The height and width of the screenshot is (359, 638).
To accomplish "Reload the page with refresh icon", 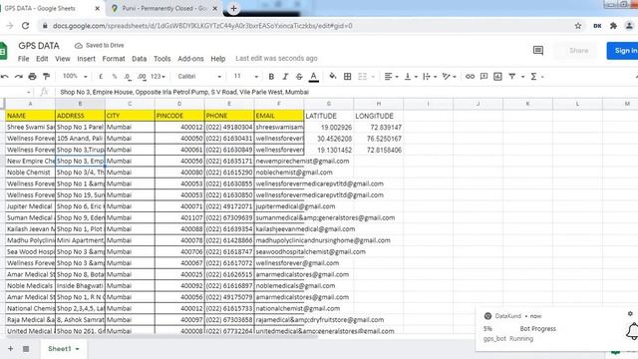I will pyautogui.click(x=25, y=26).
